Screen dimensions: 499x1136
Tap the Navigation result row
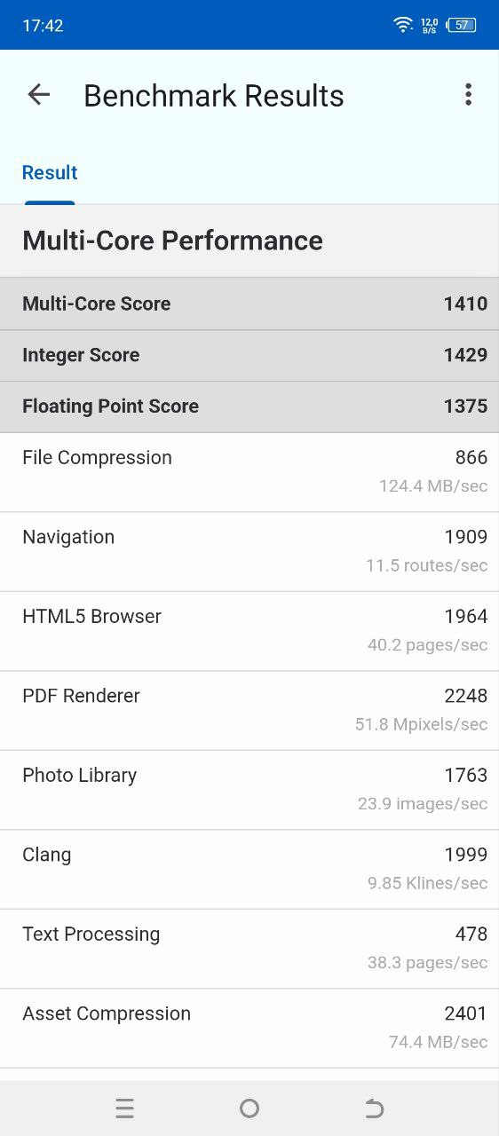(249, 551)
